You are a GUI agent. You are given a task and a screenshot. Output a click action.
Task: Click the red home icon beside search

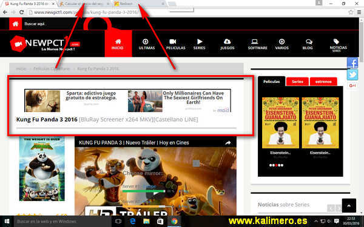click(16, 24)
